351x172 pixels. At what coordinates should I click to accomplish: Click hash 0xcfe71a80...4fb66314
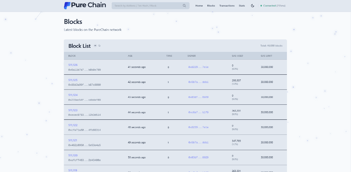tap(85, 130)
